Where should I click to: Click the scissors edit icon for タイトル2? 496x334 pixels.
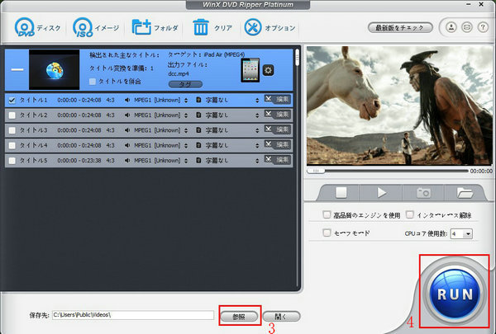click(269, 114)
